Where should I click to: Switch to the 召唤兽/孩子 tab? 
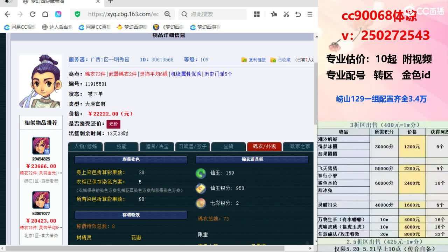point(192,146)
